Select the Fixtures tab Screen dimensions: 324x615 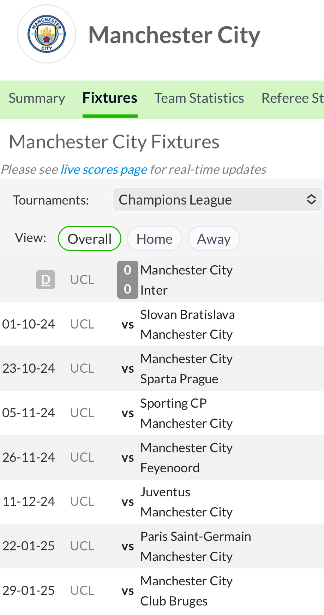(110, 98)
